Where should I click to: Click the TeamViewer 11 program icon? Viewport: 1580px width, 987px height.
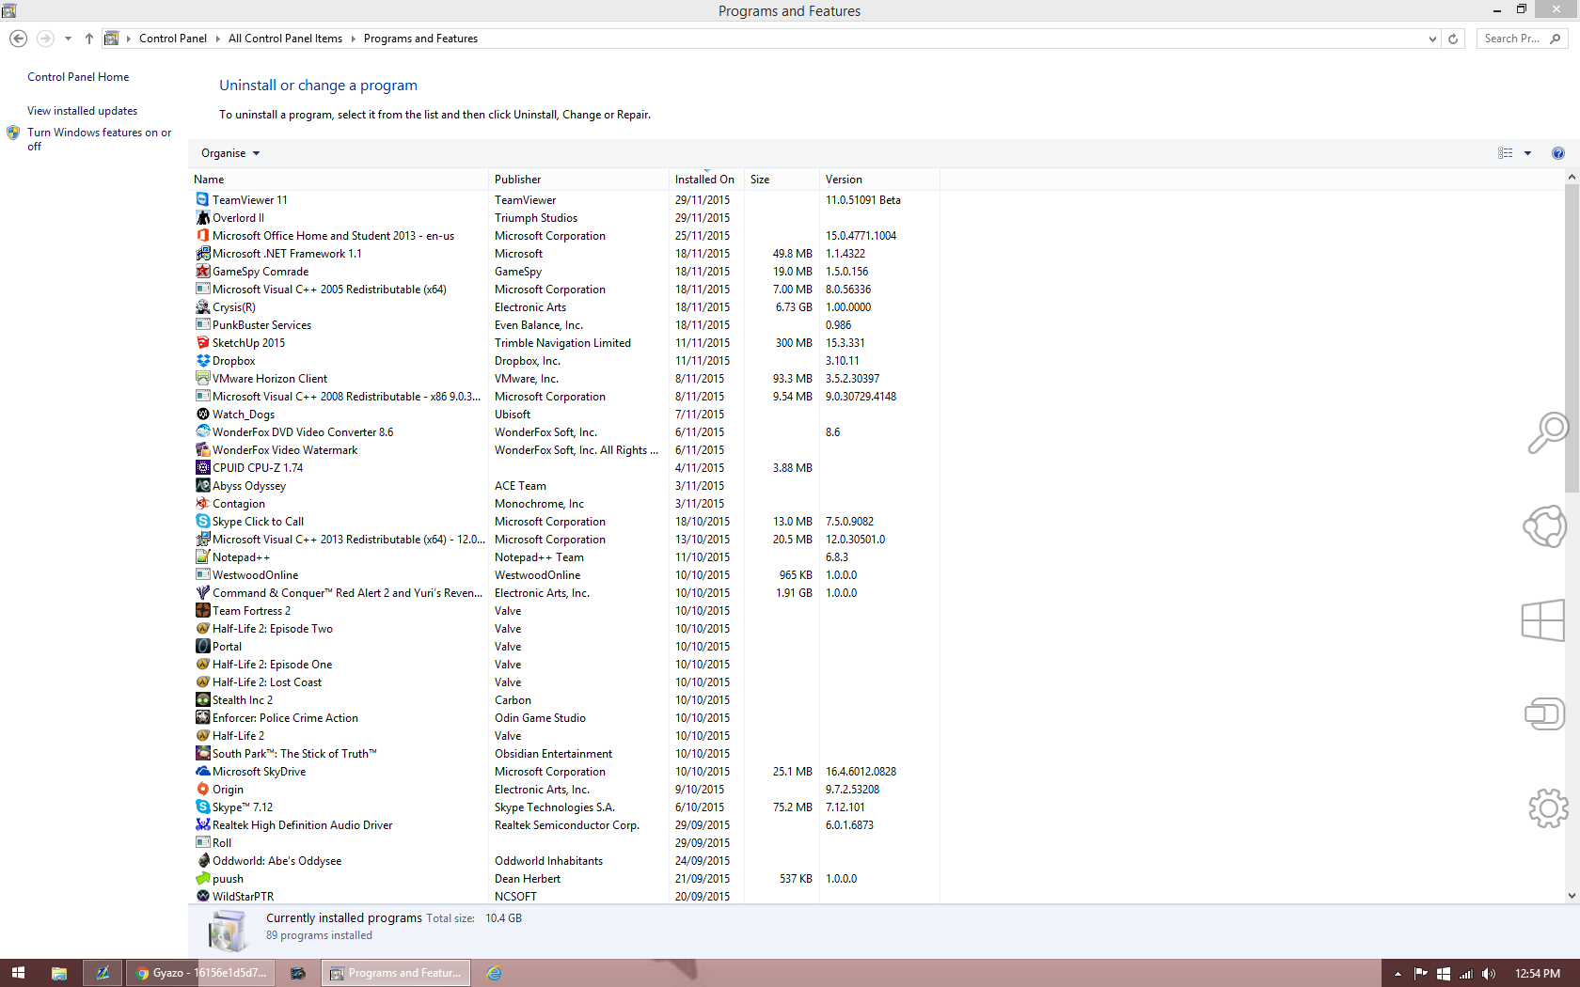202,199
